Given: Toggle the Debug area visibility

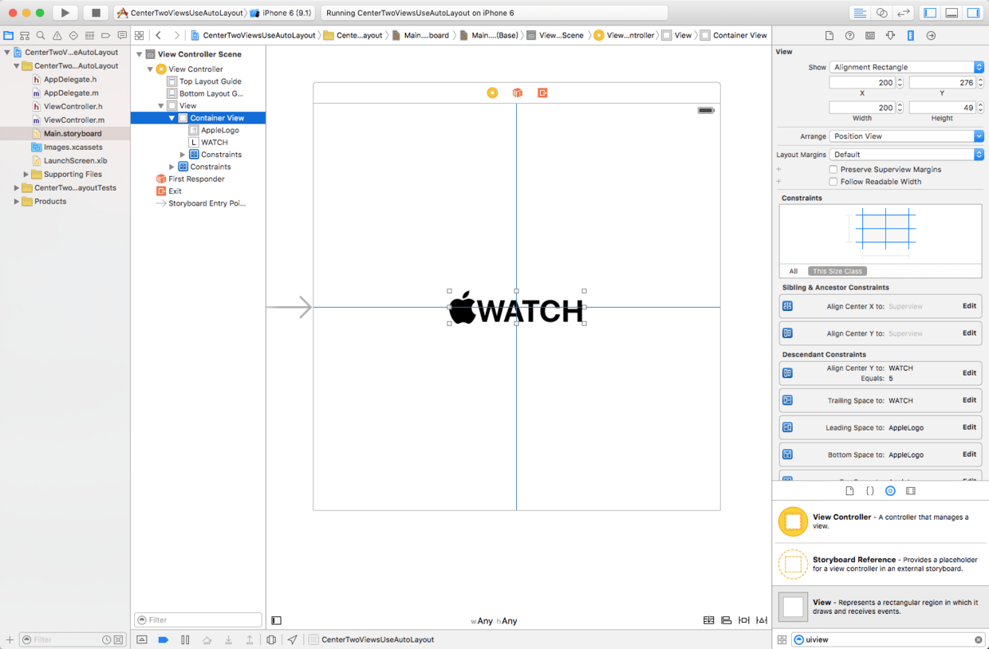Looking at the screenshot, I should click(x=952, y=13).
